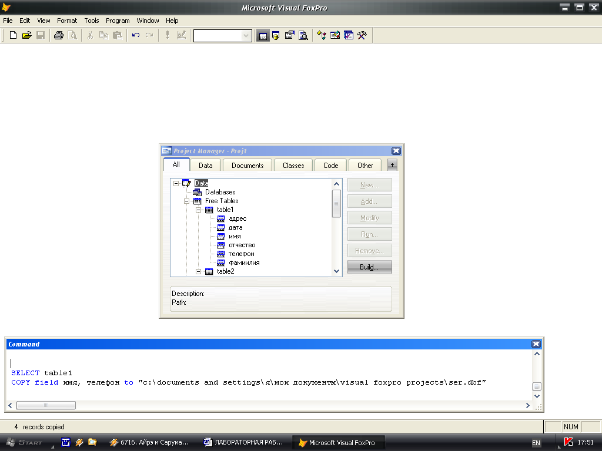Click the Document View toolbar icon
This screenshot has height=451, width=602.
[303, 35]
